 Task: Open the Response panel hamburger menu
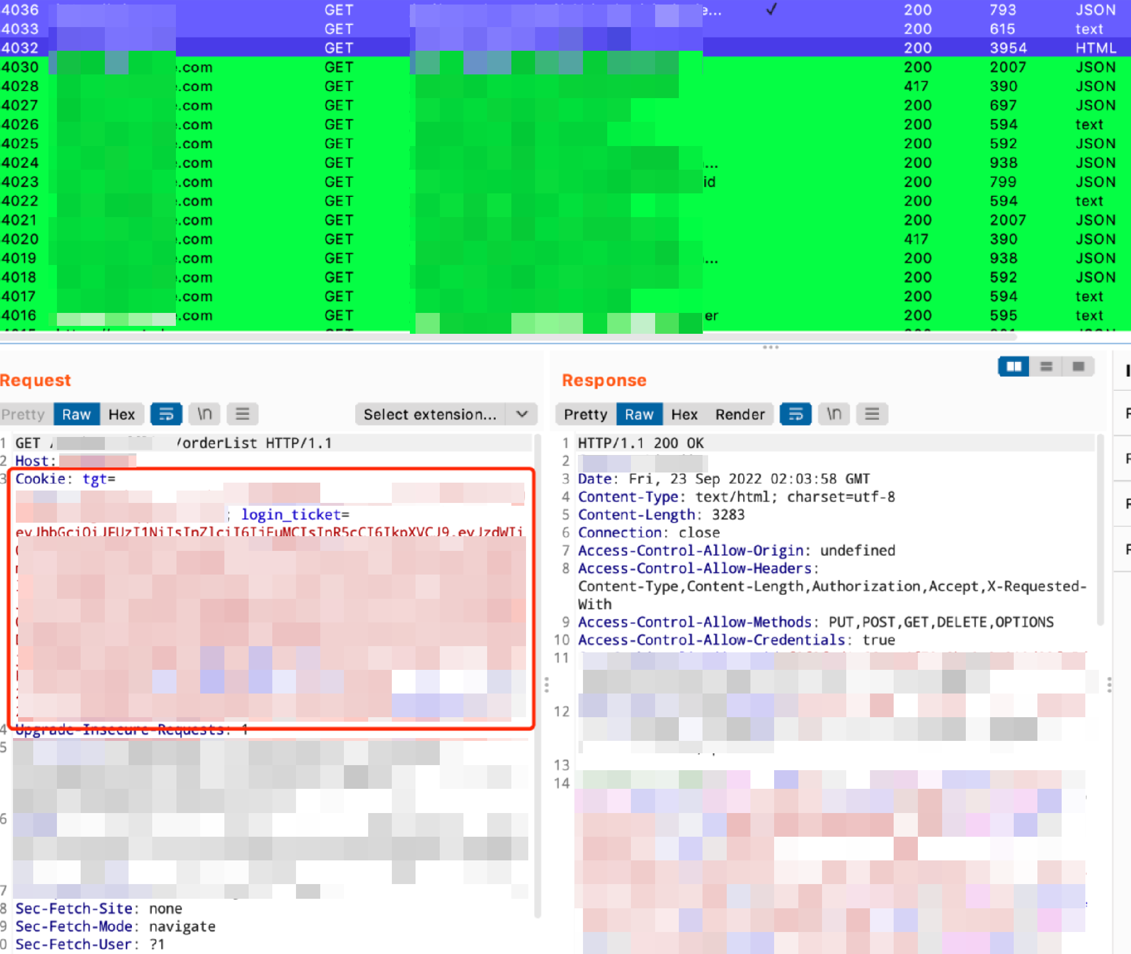point(872,414)
